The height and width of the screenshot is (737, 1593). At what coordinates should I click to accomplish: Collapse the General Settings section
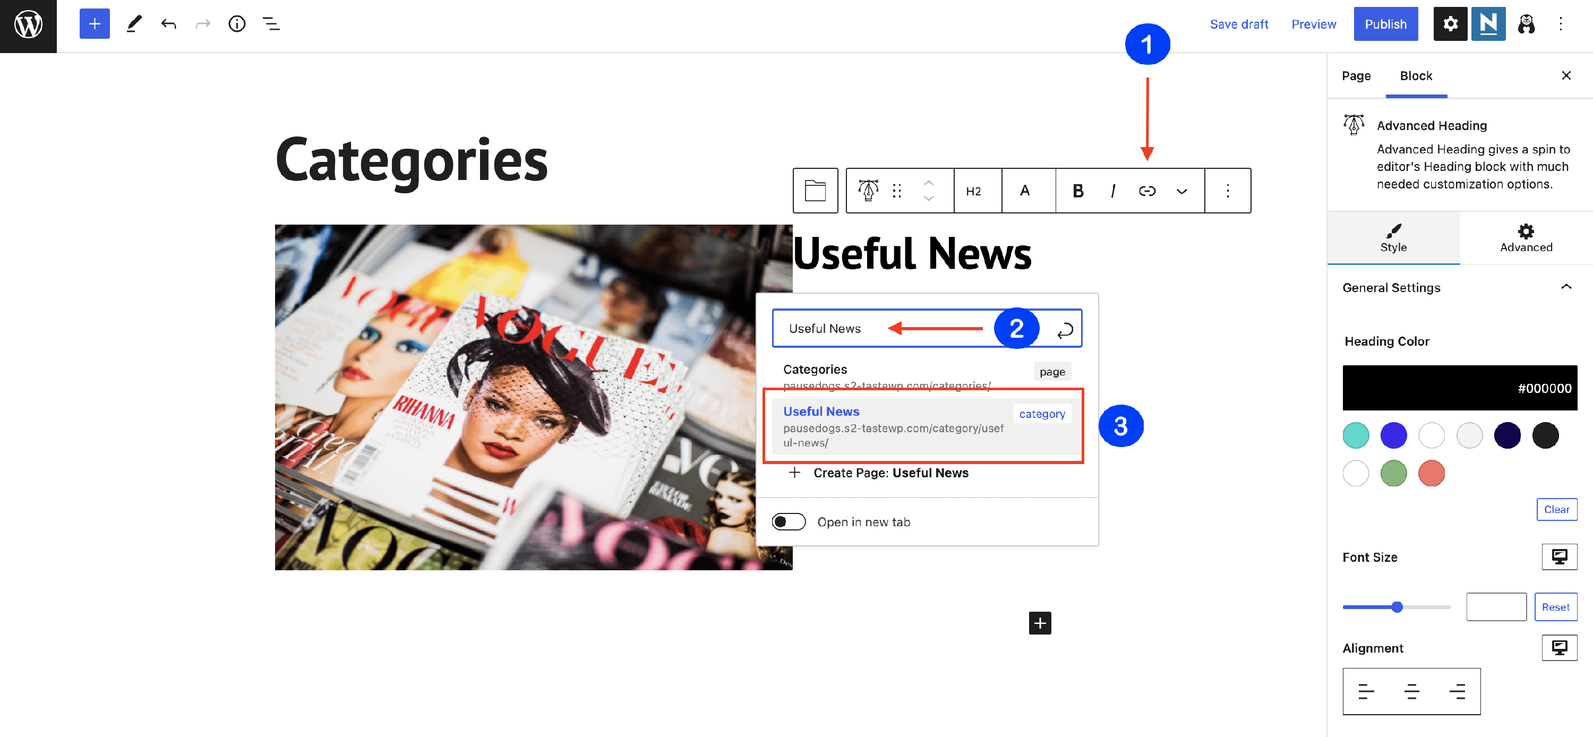pyautogui.click(x=1566, y=287)
